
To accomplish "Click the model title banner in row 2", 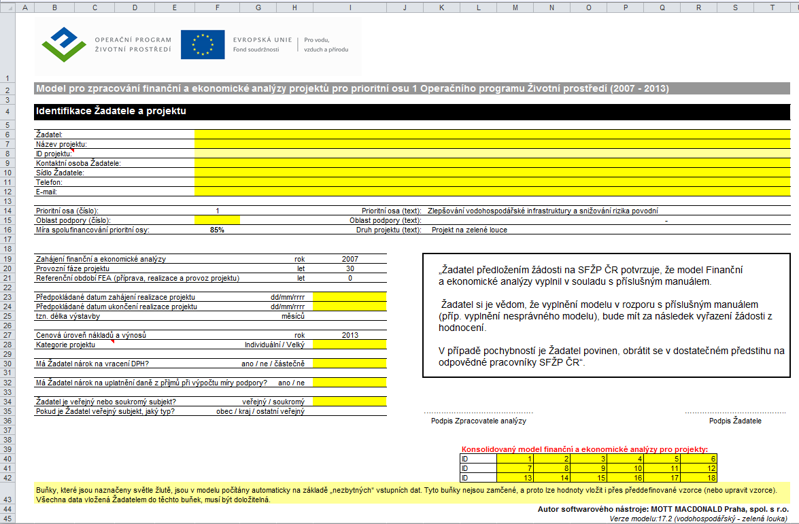I will click(412, 88).
